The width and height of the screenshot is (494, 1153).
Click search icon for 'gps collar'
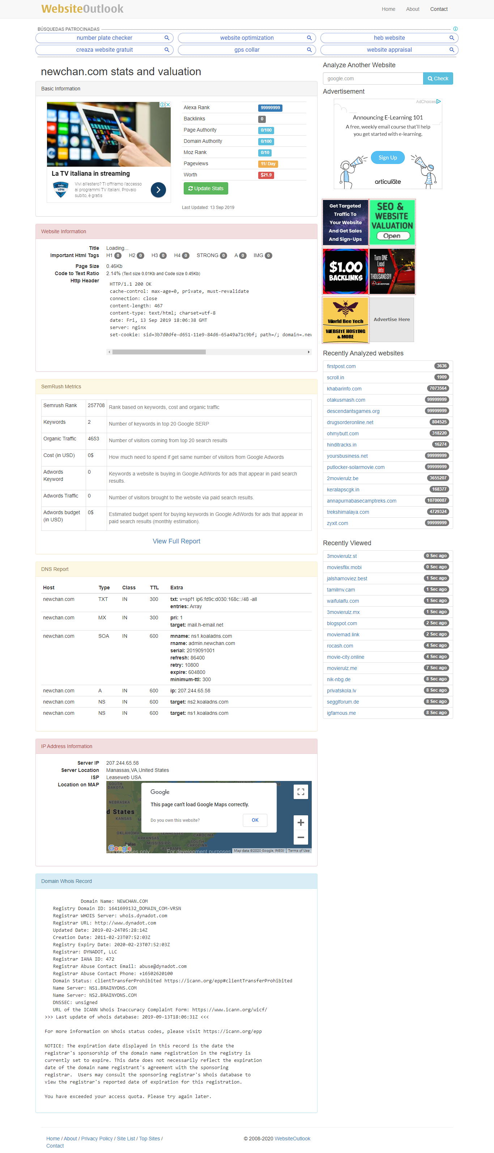[x=309, y=50]
